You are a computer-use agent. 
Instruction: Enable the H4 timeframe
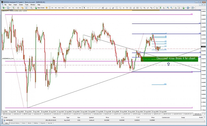[70, 8]
